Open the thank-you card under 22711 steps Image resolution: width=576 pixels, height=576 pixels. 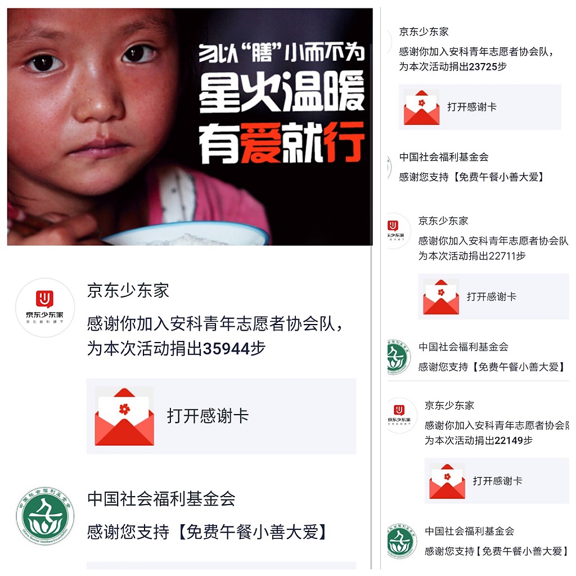pos(493,296)
